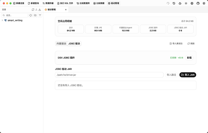
Task: Click the 导入路径 button
Action: click(172, 75)
